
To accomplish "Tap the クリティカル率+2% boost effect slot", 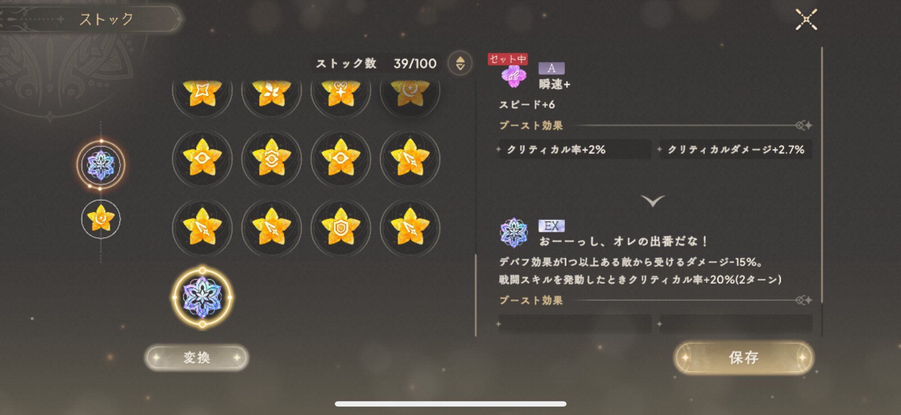I will coord(575,149).
